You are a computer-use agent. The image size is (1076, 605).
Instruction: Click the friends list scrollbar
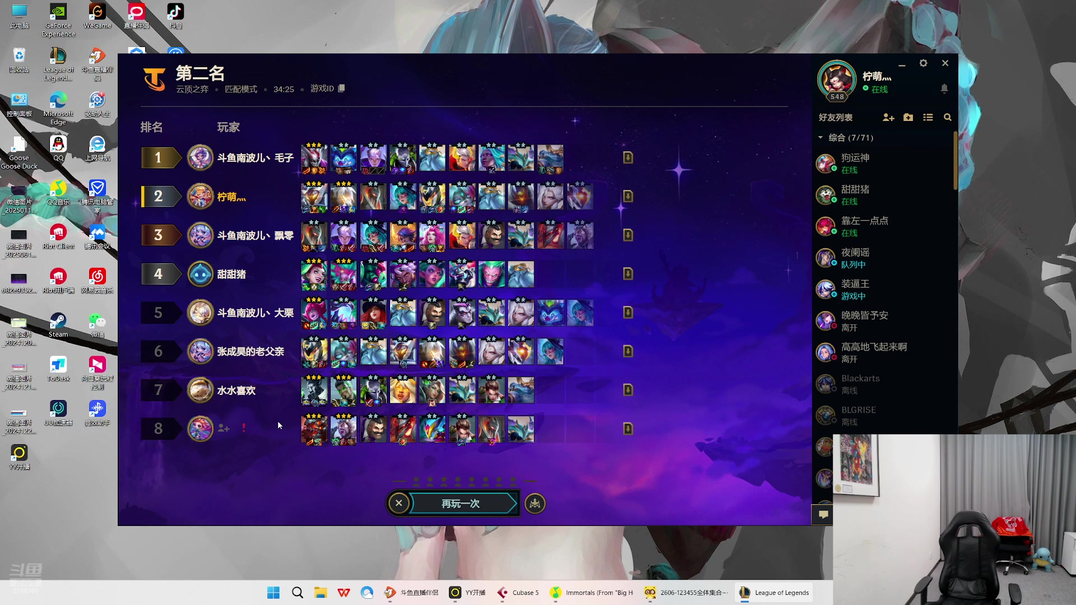[955, 161]
